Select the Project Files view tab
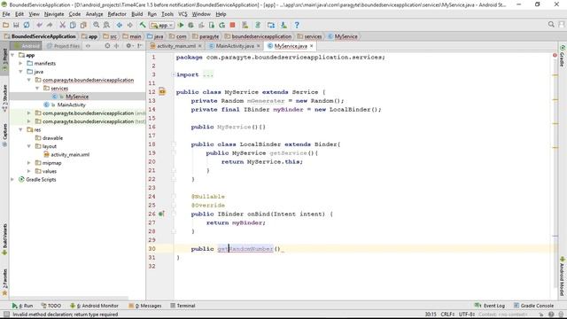 pos(63,46)
